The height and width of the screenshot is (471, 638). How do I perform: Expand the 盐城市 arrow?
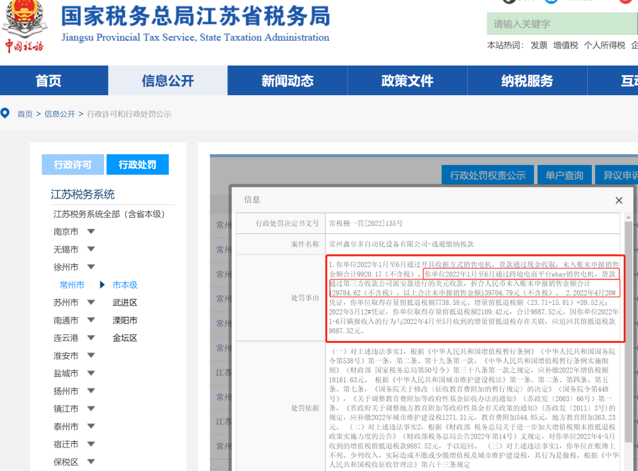point(91,373)
